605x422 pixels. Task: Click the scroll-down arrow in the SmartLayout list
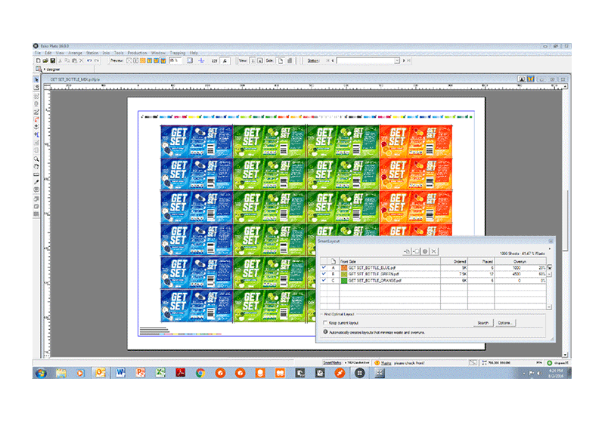tap(549, 306)
